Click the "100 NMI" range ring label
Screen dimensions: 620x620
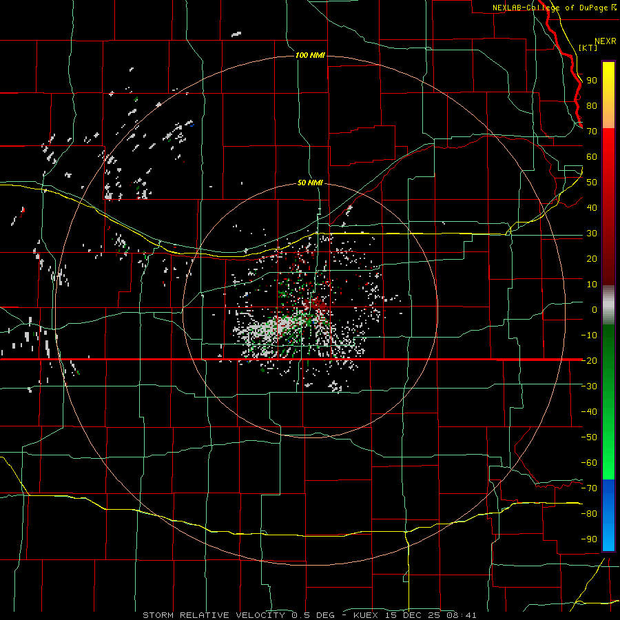(310, 55)
